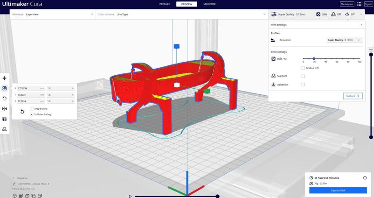Click the Y scale percentage field
The width and height of the screenshot is (374, 198).
61,95
